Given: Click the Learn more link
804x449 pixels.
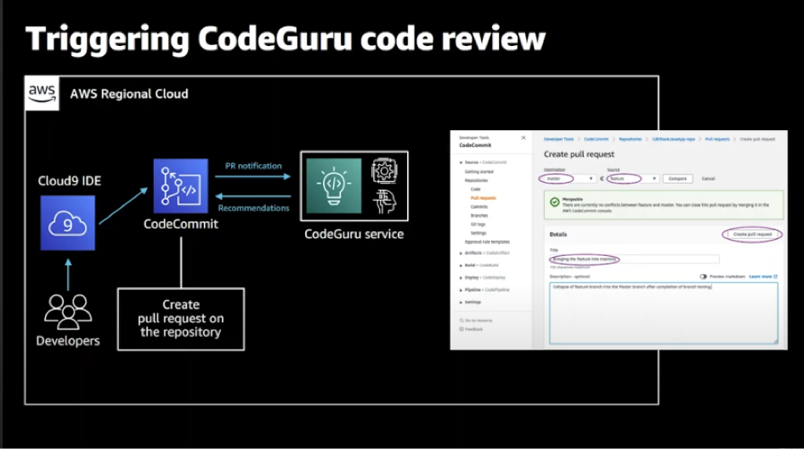Looking at the screenshot, I should 761,276.
